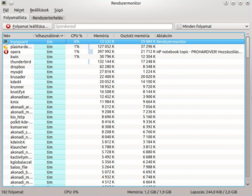Image resolution: width=252 pixels, height=196 pixels.
Task: Click the CPU: 0% status bar entry
Action: 71,192
